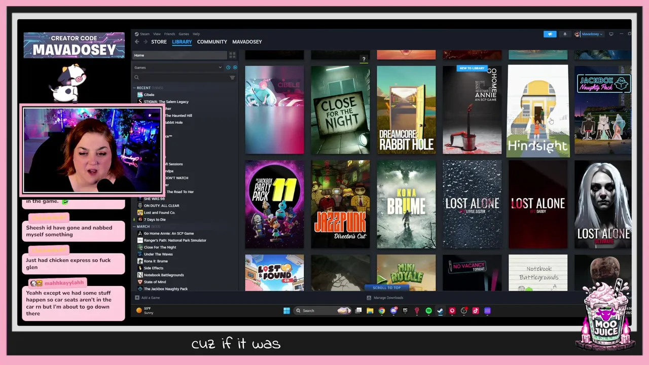Switch to the STORE tab
Image resolution: width=649 pixels, height=365 pixels.
[x=159, y=42]
